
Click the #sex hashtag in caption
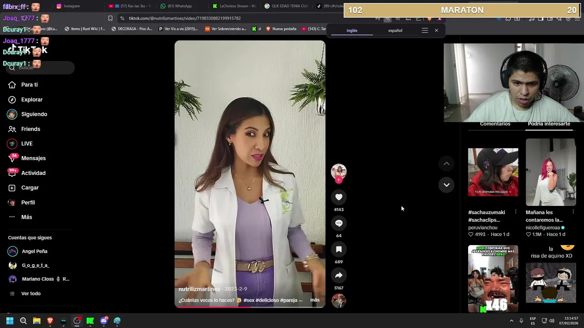pos(249,300)
